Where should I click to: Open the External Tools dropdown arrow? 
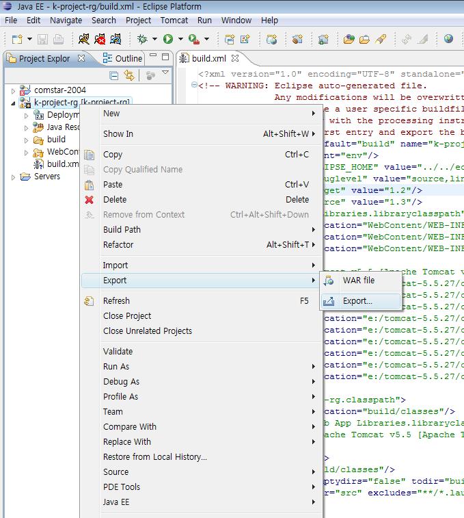(206, 39)
